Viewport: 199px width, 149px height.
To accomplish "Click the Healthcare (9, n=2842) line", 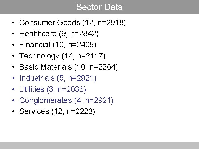I will pyautogui.click(x=59, y=34).
